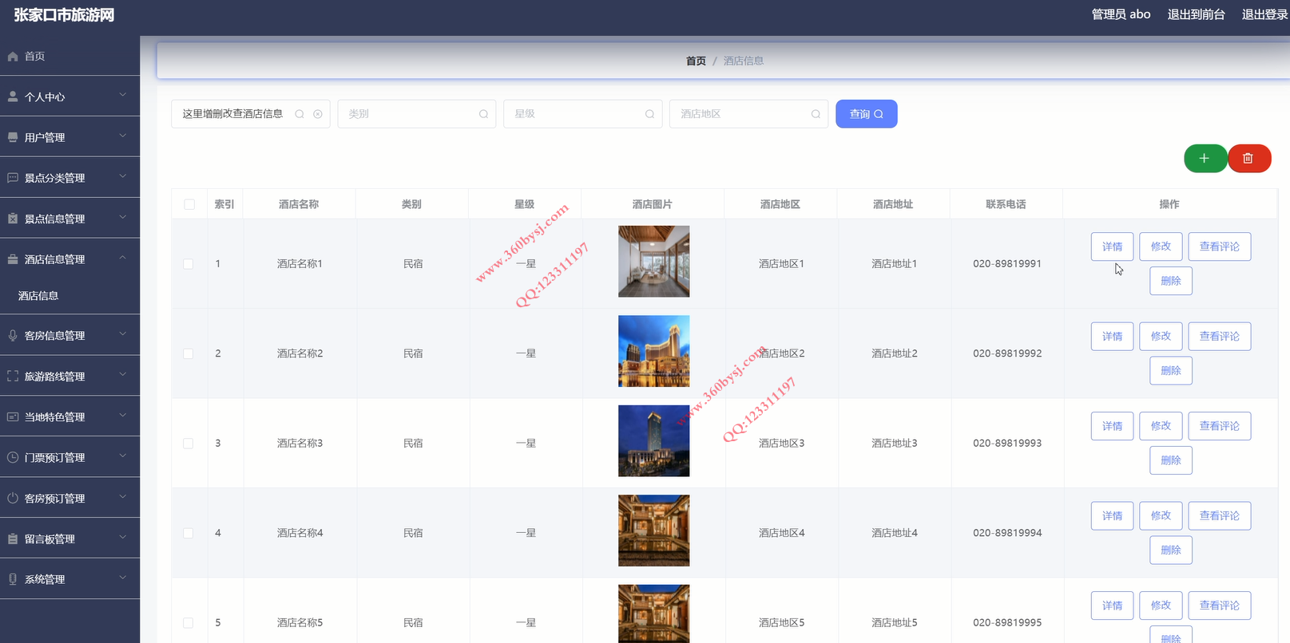Expand the 个人中心 menu chevron
This screenshot has width=1290, height=643.
(x=123, y=95)
